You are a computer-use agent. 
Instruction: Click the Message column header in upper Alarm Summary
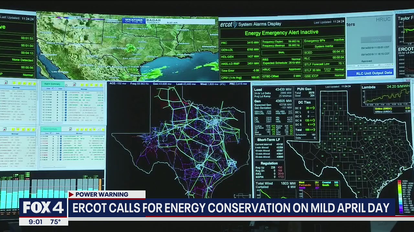[x=84, y=89]
